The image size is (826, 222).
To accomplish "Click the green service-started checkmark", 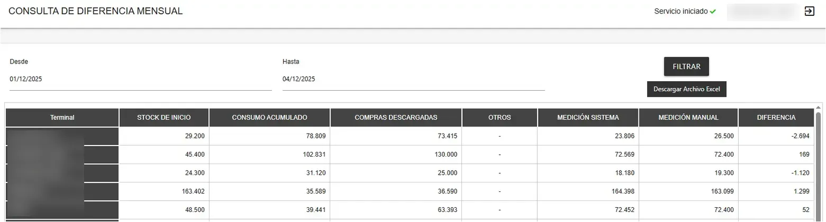I will click(713, 11).
